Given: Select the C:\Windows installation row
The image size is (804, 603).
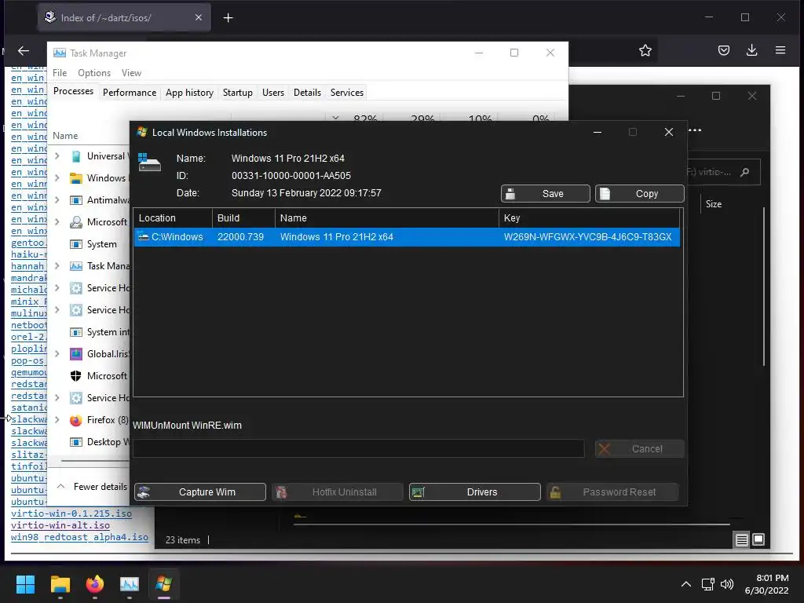Looking at the screenshot, I should pos(407,237).
